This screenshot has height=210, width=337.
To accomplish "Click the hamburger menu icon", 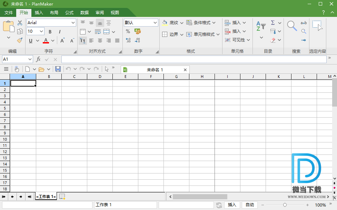I will (x=6, y=69).
